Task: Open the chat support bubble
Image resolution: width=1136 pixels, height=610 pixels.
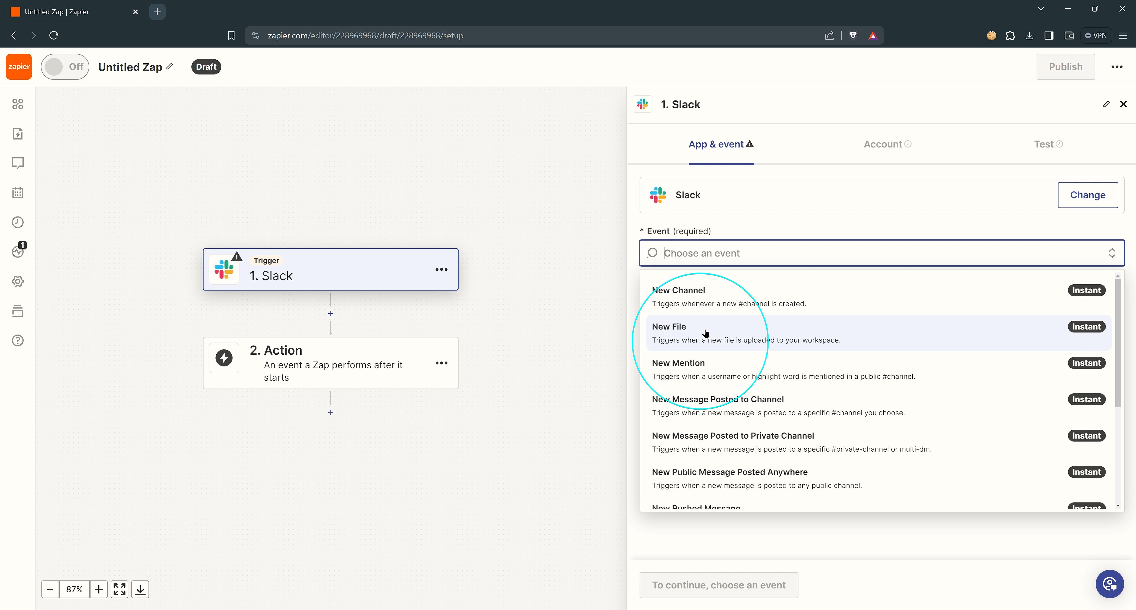Action: pyautogui.click(x=1110, y=584)
